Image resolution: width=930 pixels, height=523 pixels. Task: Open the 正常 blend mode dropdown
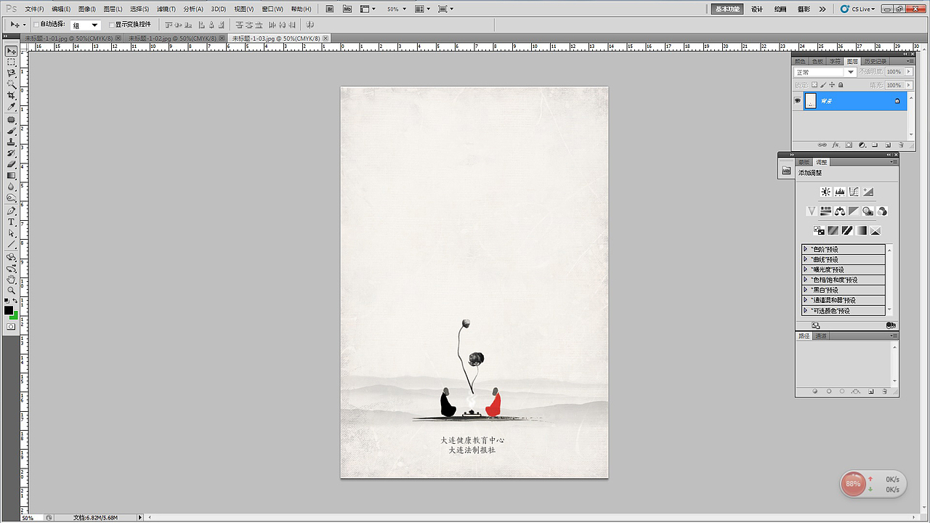[825, 72]
